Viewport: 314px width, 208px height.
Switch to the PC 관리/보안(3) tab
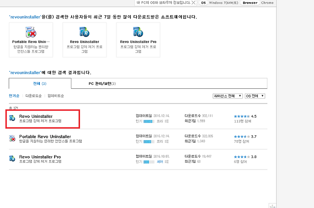[x=102, y=84]
